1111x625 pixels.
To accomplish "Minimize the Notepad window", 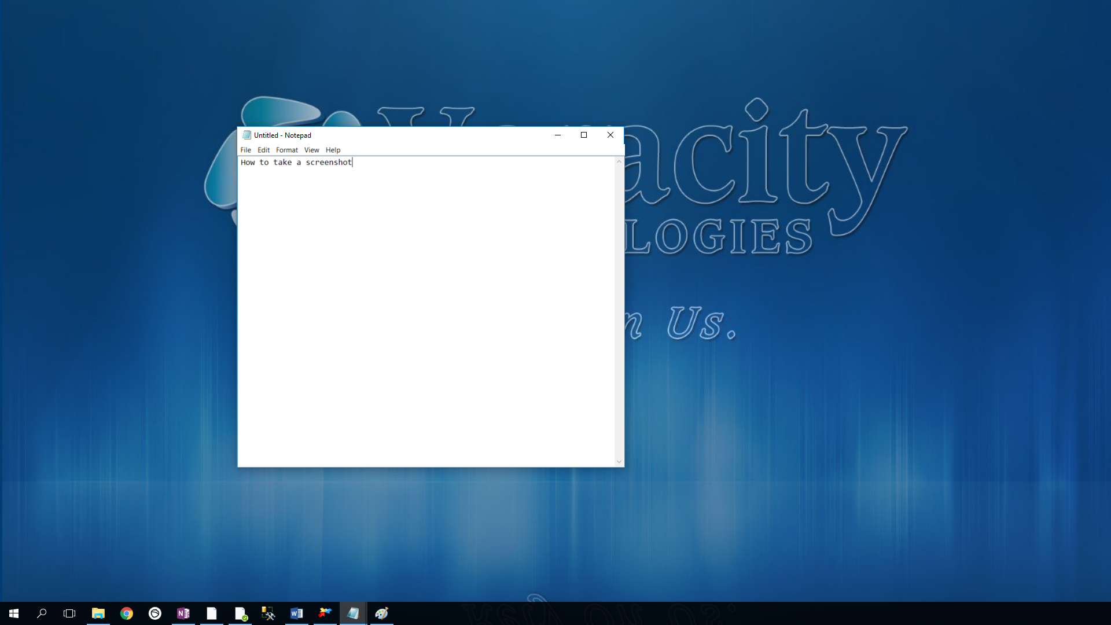I will pos(557,135).
